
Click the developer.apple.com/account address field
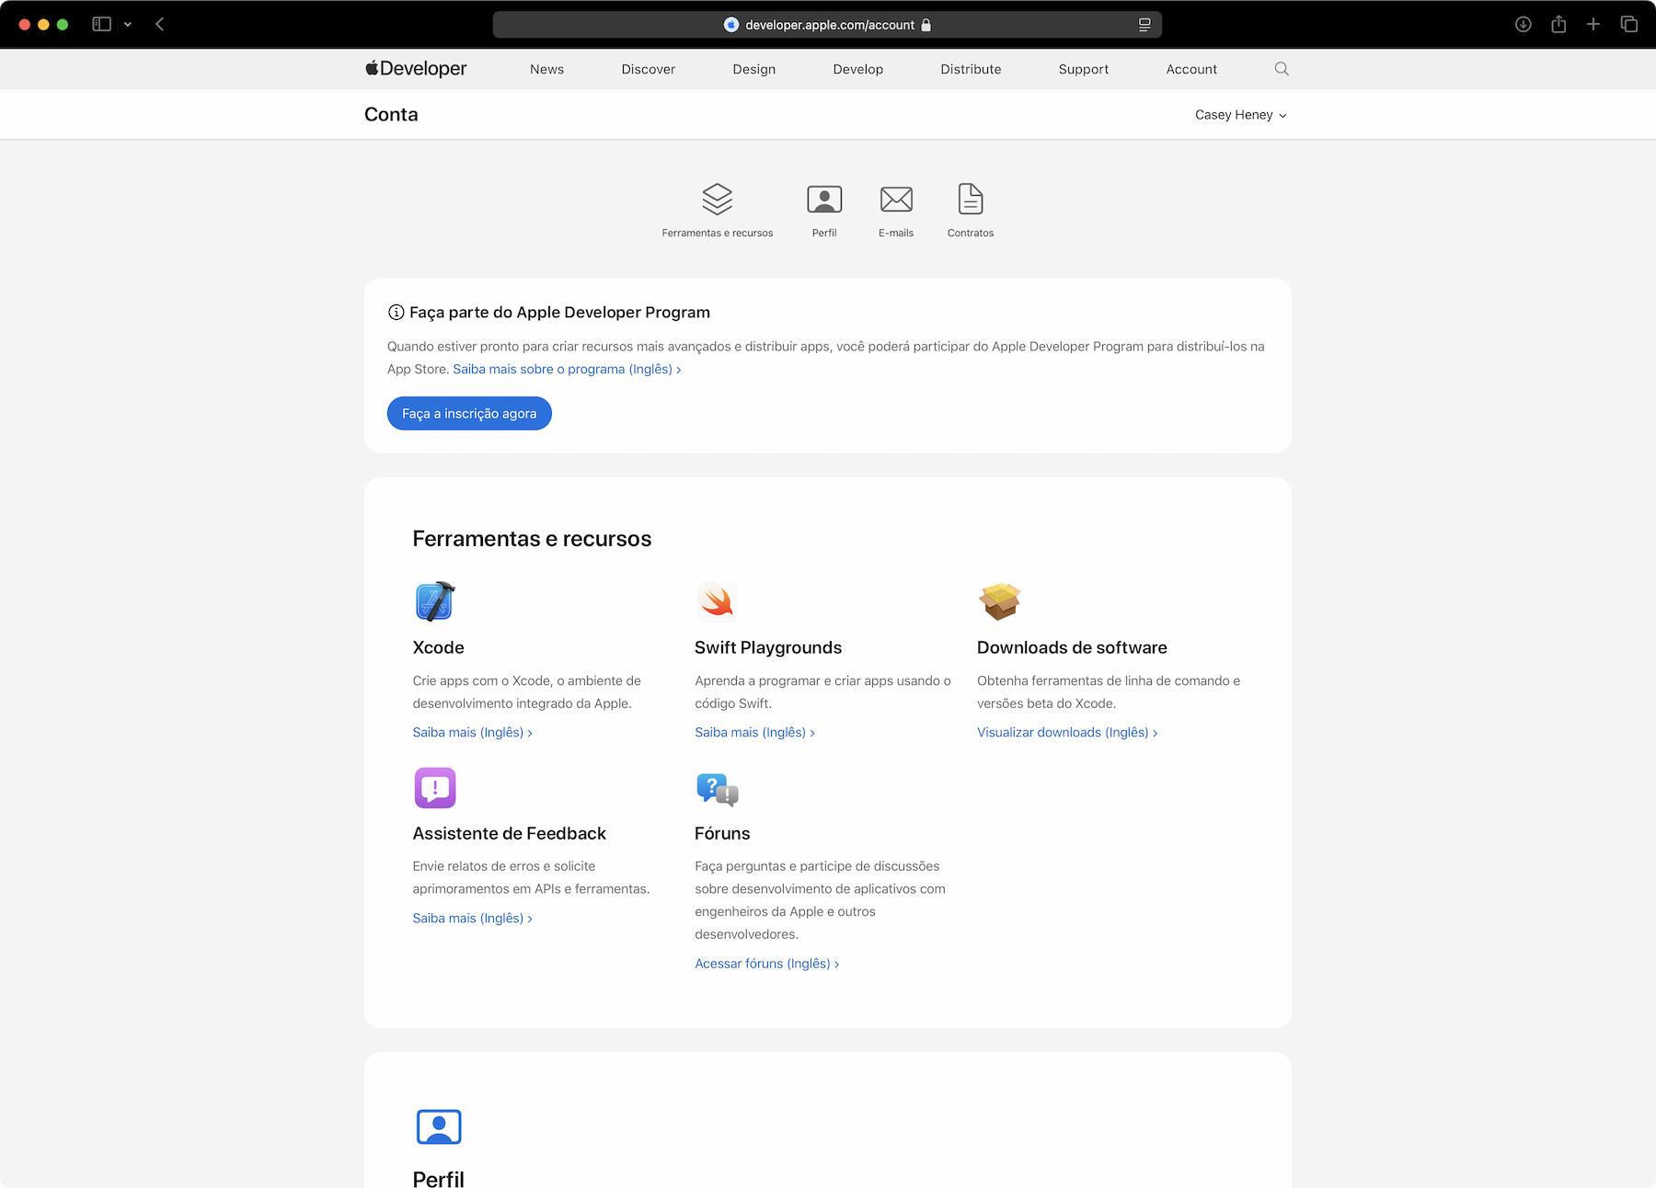point(827,25)
